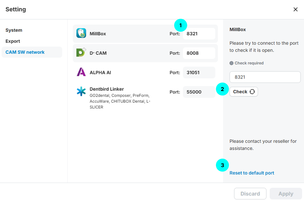The width and height of the screenshot is (304, 203).
Task: Click the gray Check required status dot
Action: pyautogui.click(x=231, y=63)
